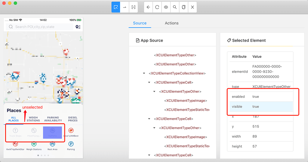This screenshot has height=162, width=308.
Task: Switch to the Actions tab
Action: tap(172, 23)
